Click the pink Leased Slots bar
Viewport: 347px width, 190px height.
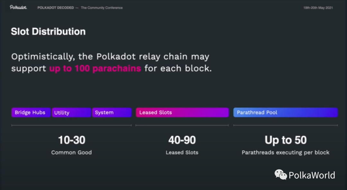click(182, 113)
